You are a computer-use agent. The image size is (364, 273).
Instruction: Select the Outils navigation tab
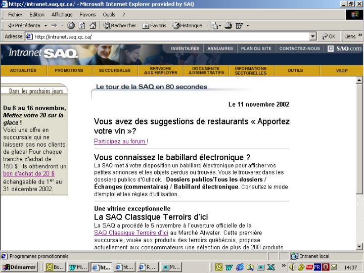click(x=295, y=70)
